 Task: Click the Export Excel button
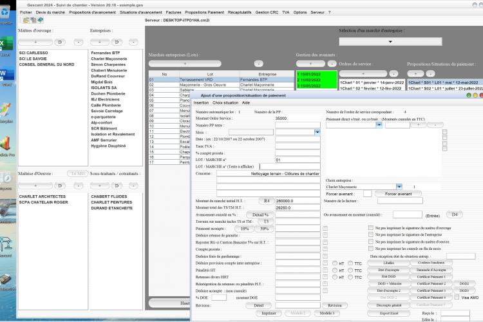[389, 313]
